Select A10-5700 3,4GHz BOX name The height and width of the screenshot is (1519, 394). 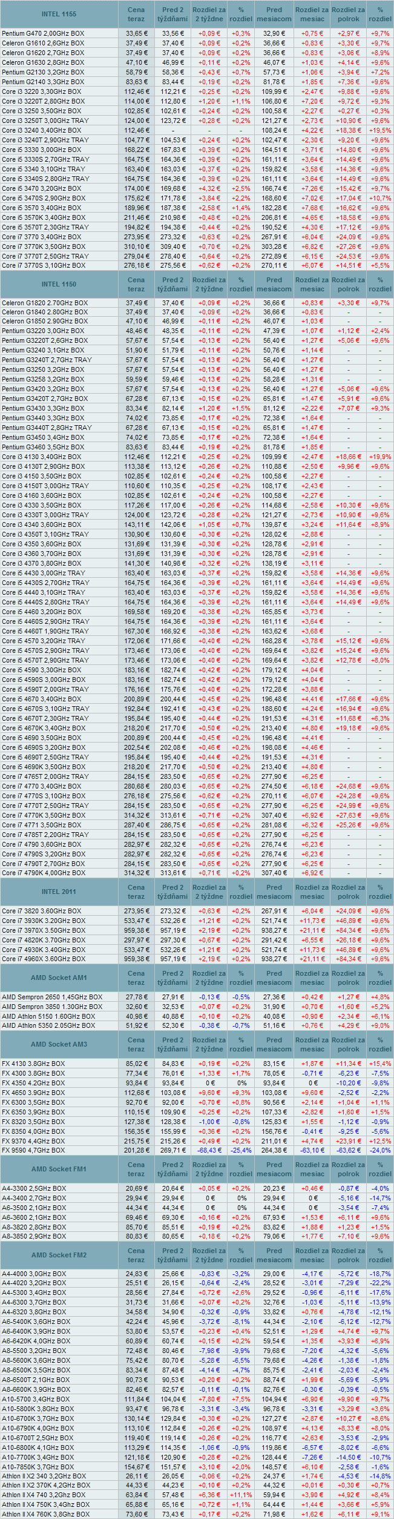point(36,1399)
